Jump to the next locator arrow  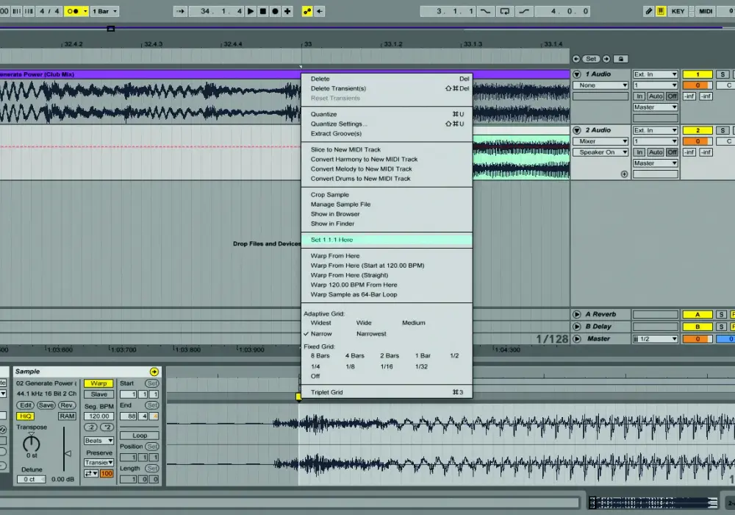(606, 59)
